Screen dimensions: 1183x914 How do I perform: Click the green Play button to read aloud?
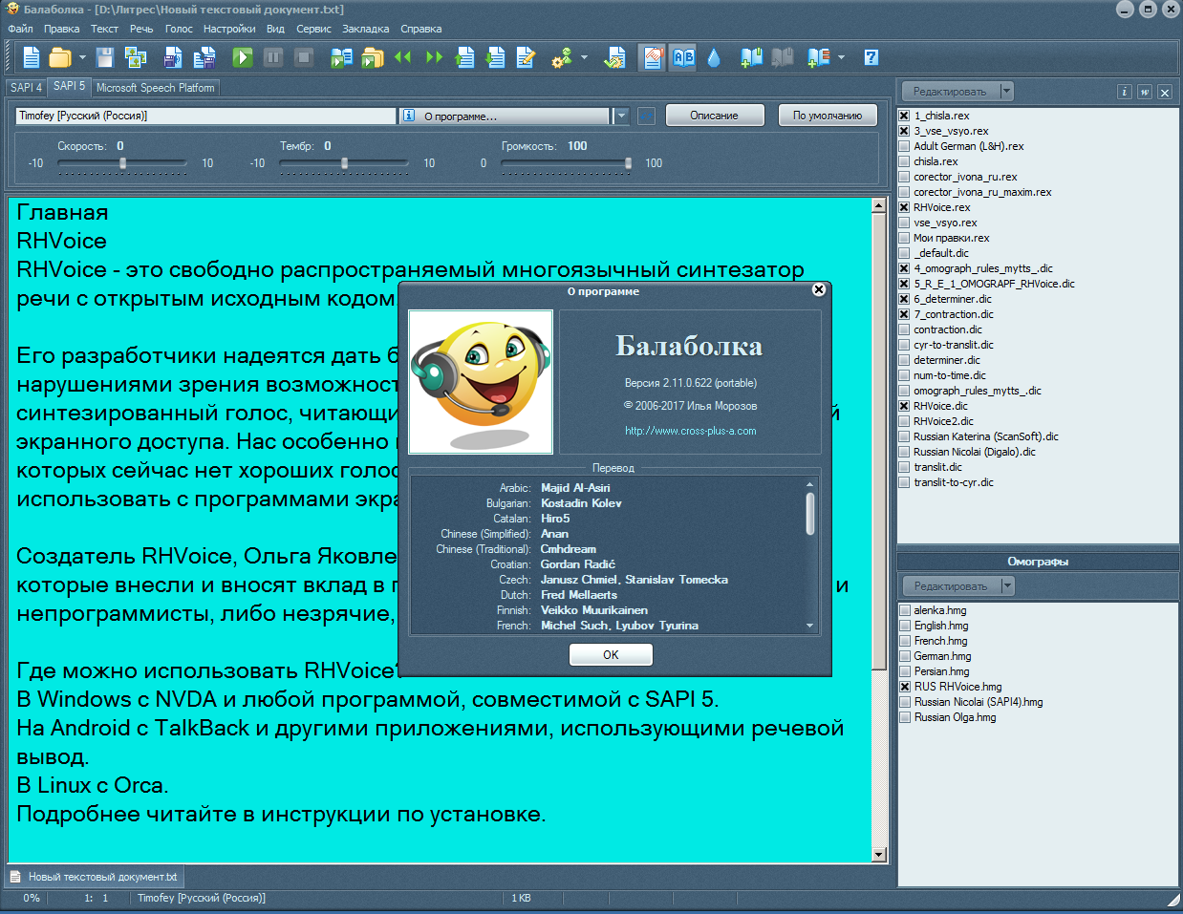[243, 57]
